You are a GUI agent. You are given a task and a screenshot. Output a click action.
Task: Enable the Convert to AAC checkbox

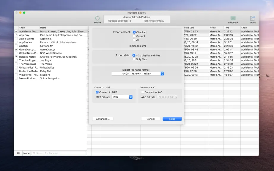pyautogui.click(x=143, y=92)
